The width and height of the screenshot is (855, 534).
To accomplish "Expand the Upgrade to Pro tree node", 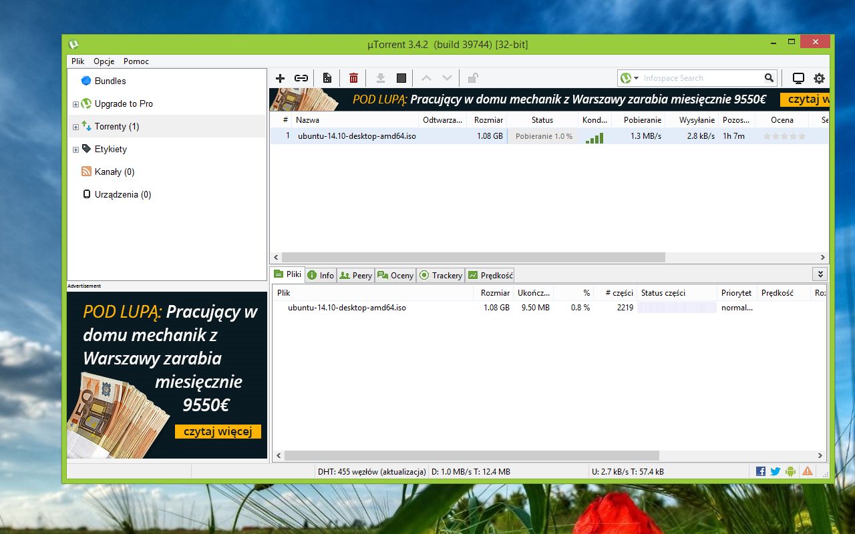I will (75, 104).
